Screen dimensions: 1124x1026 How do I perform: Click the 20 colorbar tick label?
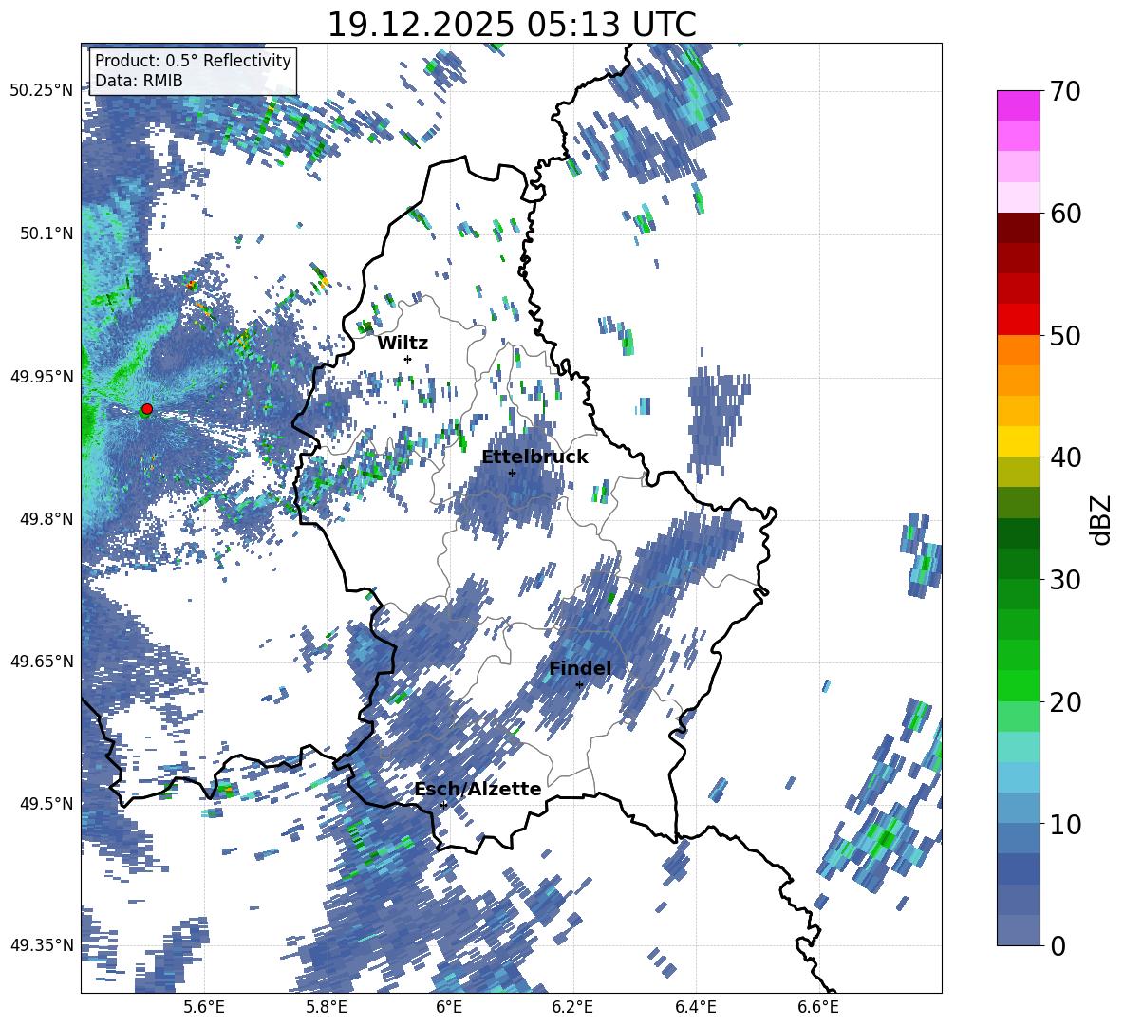pyautogui.click(x=1065, y=701)
